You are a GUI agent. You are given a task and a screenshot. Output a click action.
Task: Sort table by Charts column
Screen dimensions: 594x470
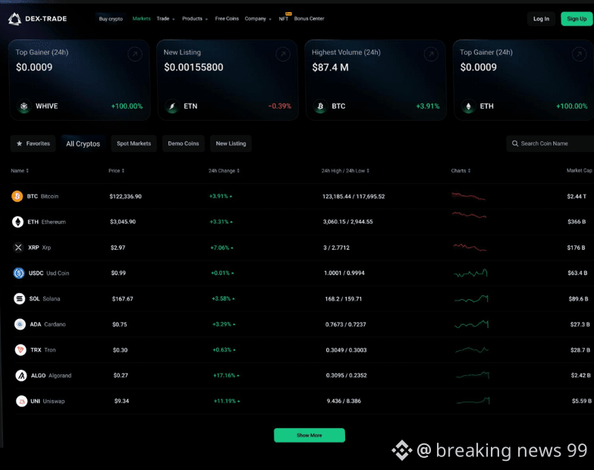pyautogui.click(x=460, y=171)
